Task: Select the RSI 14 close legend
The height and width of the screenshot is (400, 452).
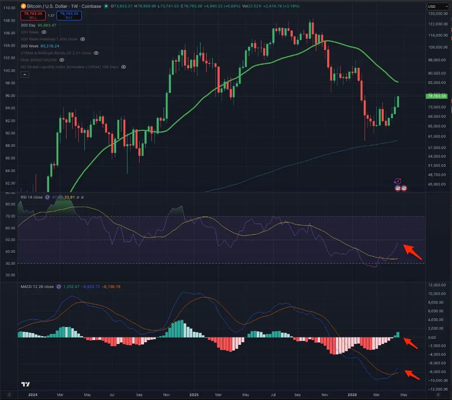Action: pos(31,197)
